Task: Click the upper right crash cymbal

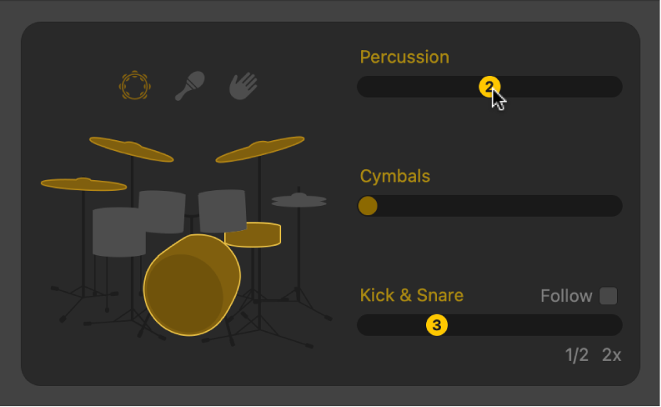Action: point(260,149)
